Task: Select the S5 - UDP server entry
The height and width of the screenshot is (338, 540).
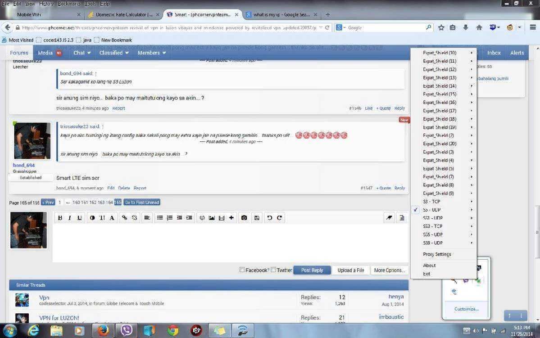Action: point(444,210)
